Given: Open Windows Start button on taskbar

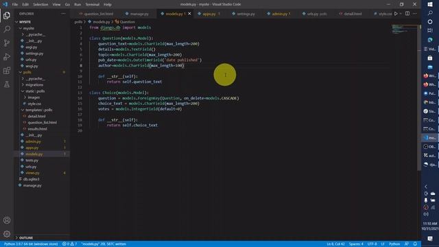Looking at the screenshot, I should (x=430, y=4).
